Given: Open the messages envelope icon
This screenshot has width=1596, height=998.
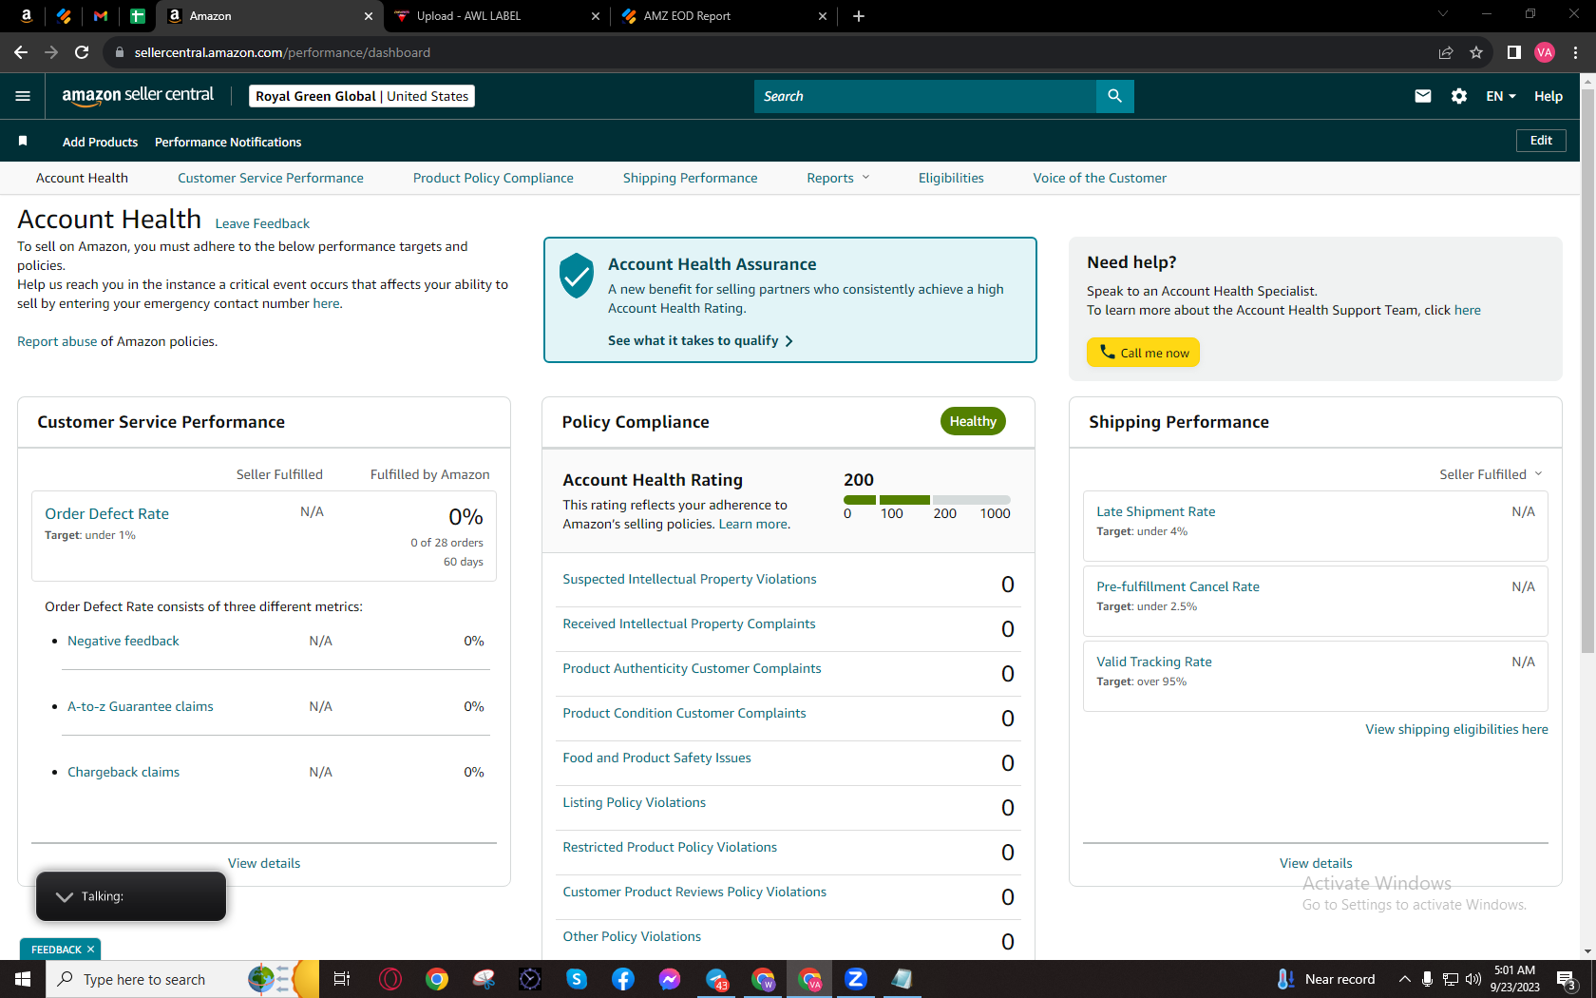Looking at the screenshot, I should [1422, 96].
